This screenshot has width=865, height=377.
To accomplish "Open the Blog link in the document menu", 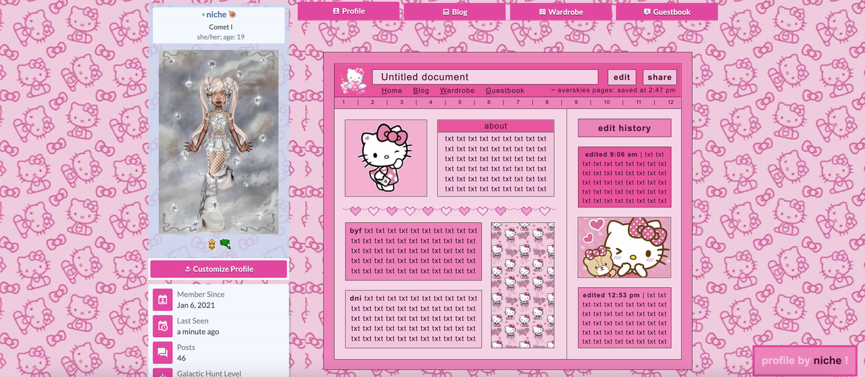I will (x=421, y=91).
